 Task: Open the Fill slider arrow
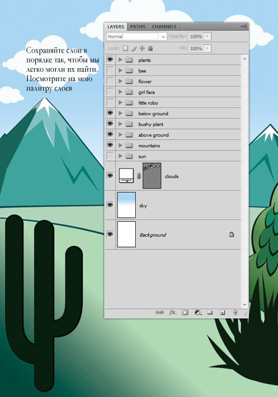tap(208, 48)
